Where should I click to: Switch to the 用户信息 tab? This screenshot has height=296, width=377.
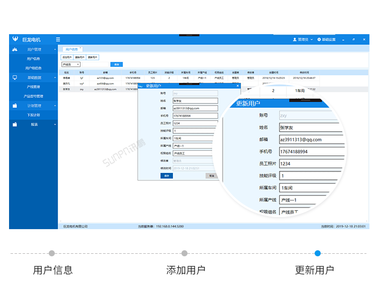(71, 49)
